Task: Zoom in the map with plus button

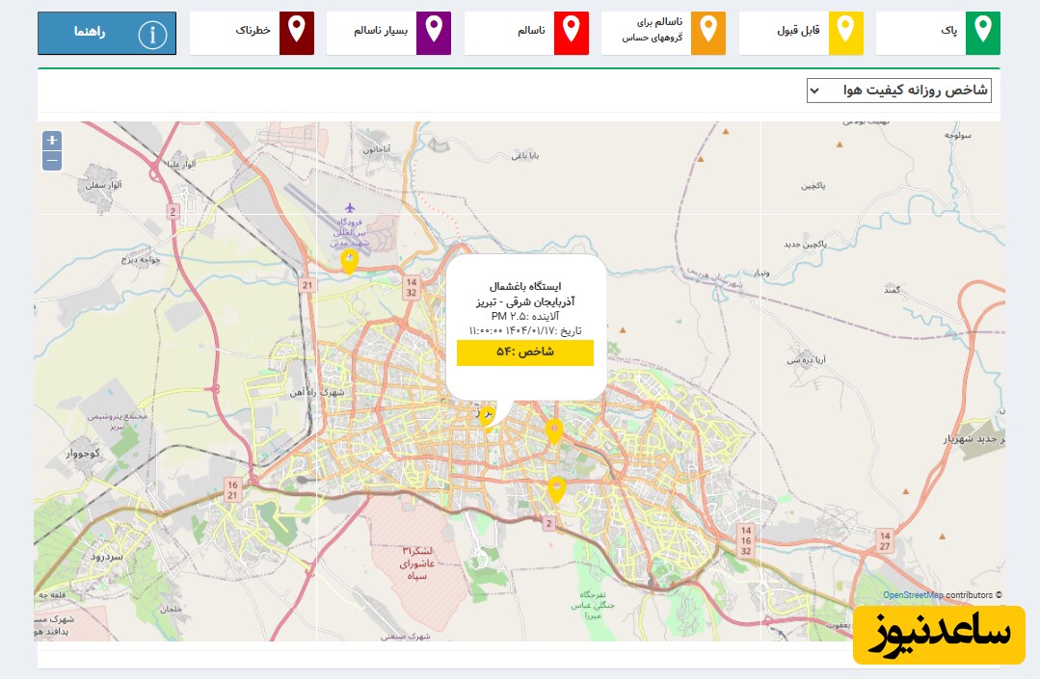Action: [x=52, y=141]
